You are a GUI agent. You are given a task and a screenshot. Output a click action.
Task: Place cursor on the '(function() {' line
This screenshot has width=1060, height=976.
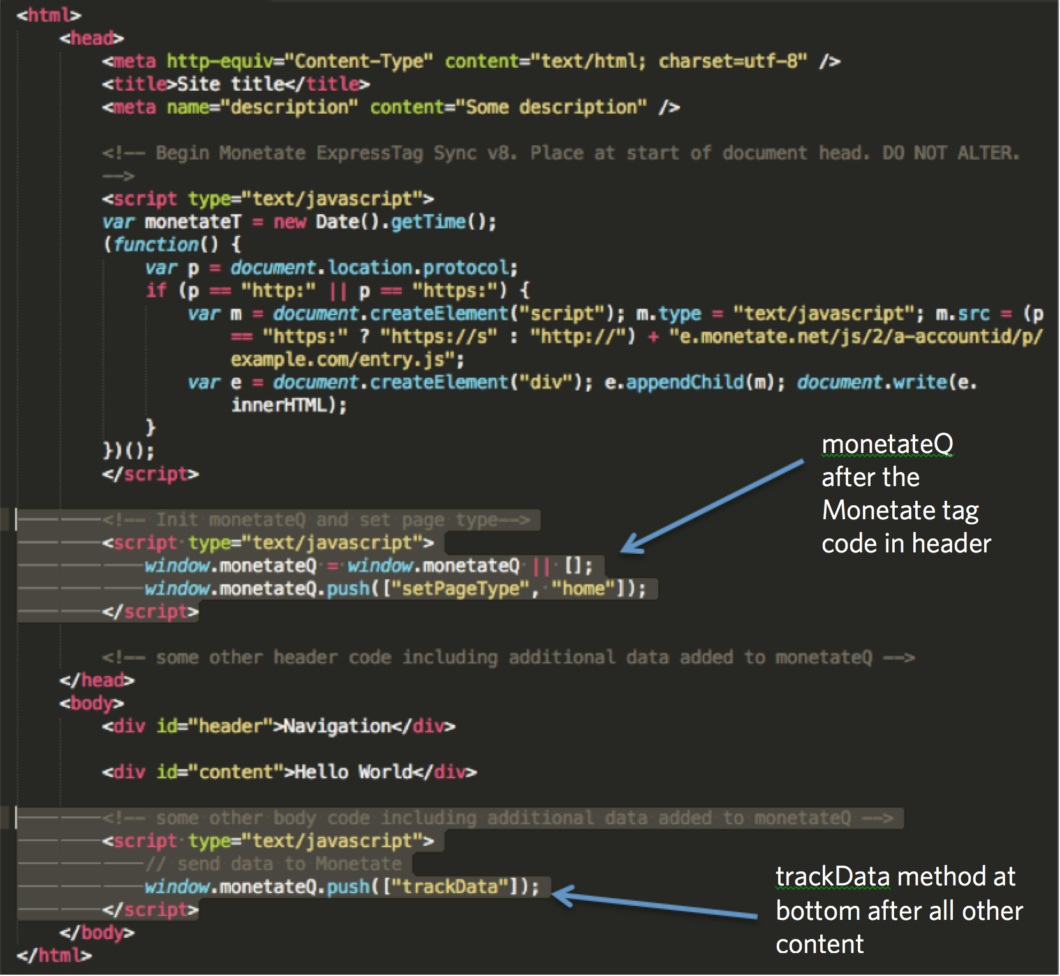click(172, 244)
